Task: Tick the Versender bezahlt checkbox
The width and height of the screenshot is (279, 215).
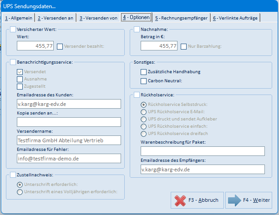Action: pos(60,46)
